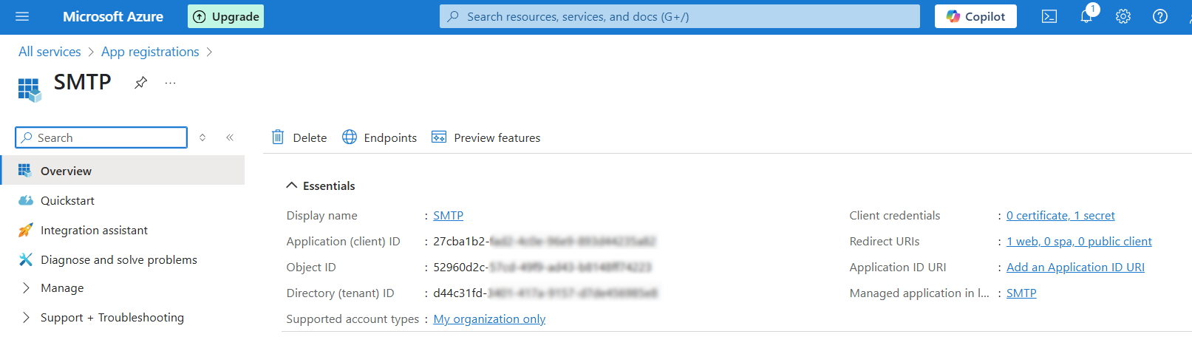Screen dimensions: 1192x337
Task: Click the Preview features icon
Action: coord(439,137)
